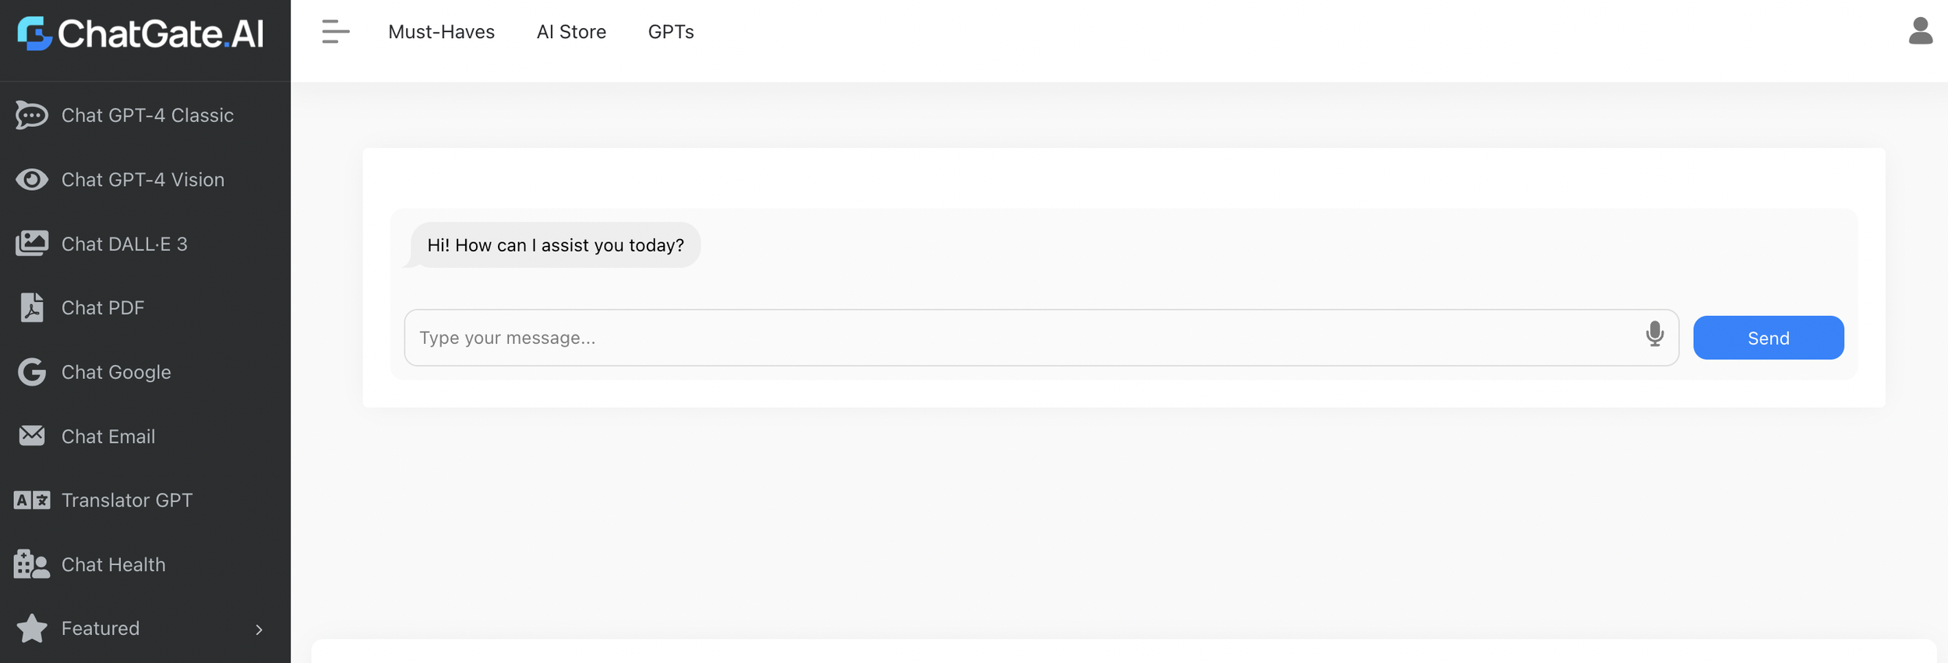Click the greeting message bubble
This screenshot has width=1948, height=663.
coord(555,245)
